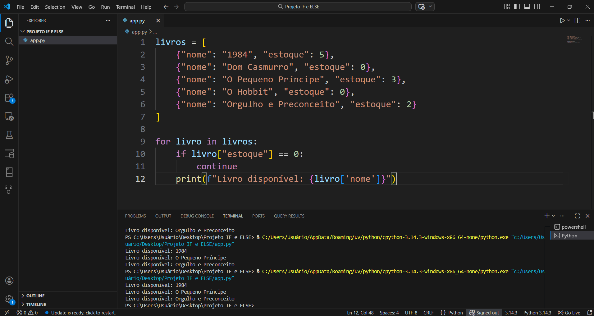594x316 pixels.
Task: Open Run and Debug view
Action: click(9, 80)
